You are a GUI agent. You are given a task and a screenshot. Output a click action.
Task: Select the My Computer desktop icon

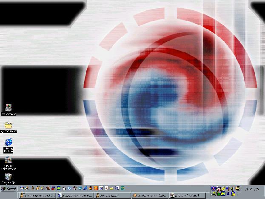click(9, 110)
